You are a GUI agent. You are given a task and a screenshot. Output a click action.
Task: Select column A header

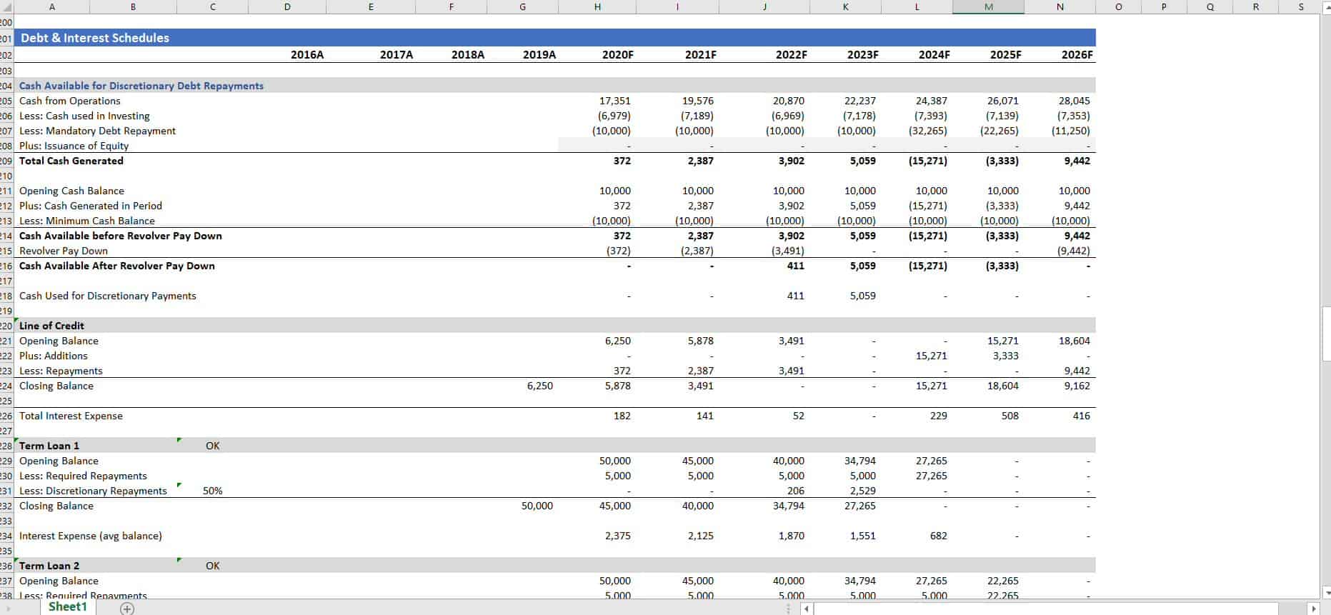click(x=51, y=6)
